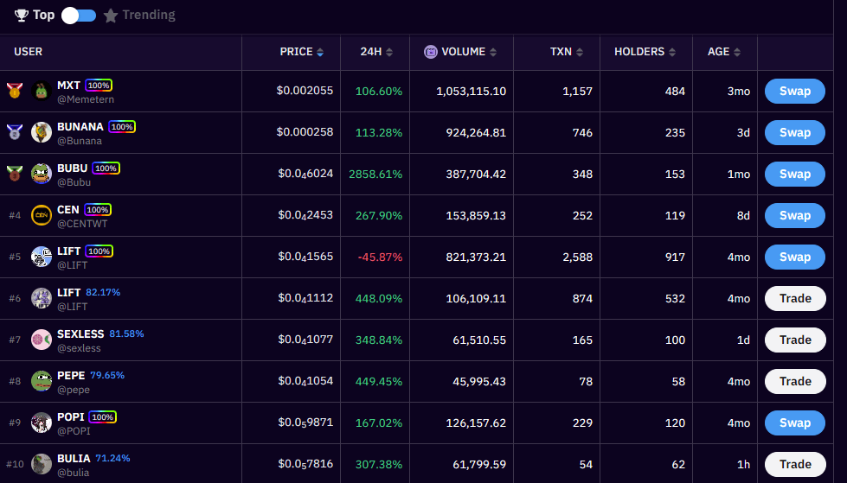
Task: Select the Top tab label
Action: pyautogui.click(x=43, y=15)
